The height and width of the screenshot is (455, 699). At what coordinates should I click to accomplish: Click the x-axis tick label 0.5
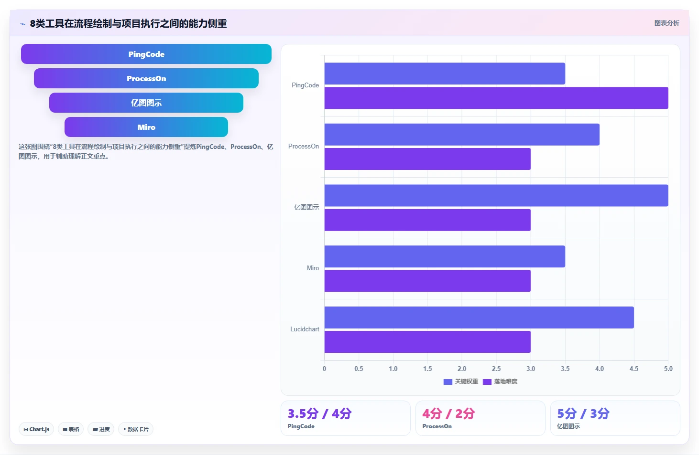click(x=359, y=369)
